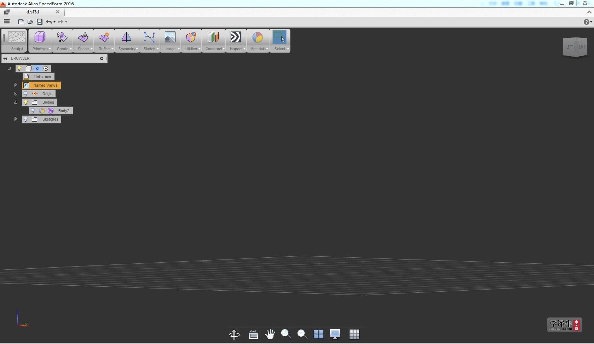The image size is (594, 344).
Task: Collapse the Browser panel with double arrows
Action: pyautogui.click(x=5, y=58)
